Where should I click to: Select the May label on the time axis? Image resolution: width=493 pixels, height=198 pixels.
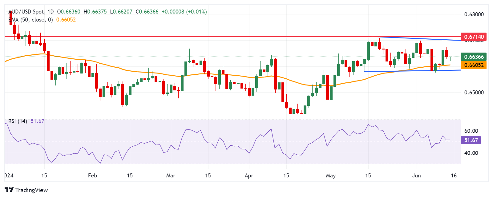click(331, 176)
